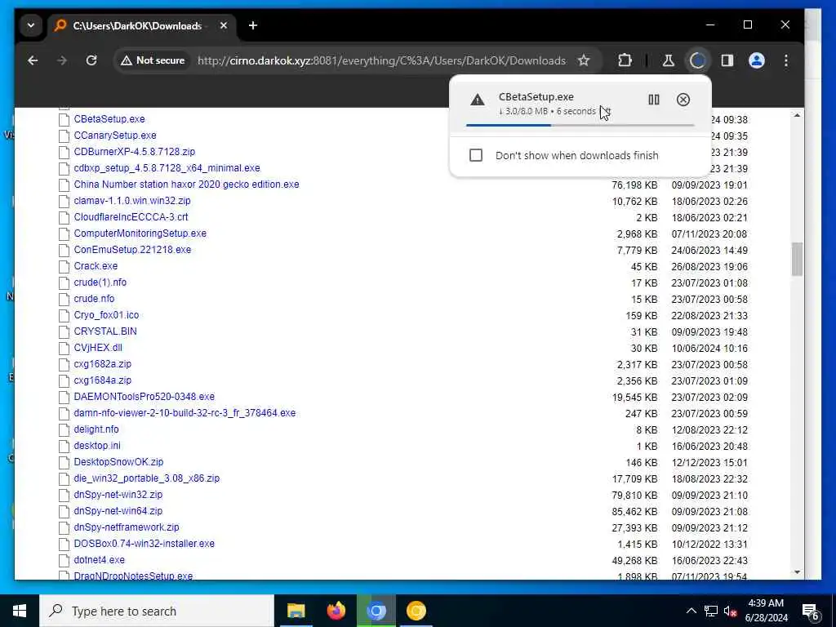The image size is (836, 627).
Task: Click the page scrollbar thumb
Action: coord(797,259)
